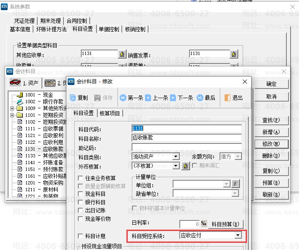Toggle the 科目计息 checkbox

click(81, 236)
